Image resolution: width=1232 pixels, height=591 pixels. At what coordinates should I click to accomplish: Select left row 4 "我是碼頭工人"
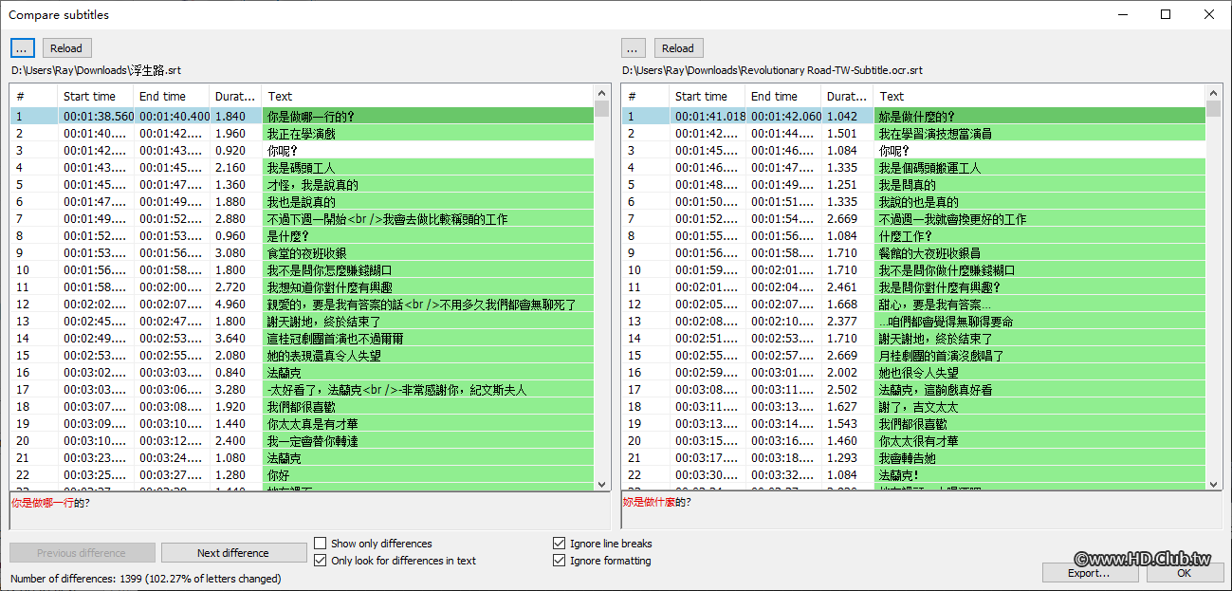[x=303, y=168]
